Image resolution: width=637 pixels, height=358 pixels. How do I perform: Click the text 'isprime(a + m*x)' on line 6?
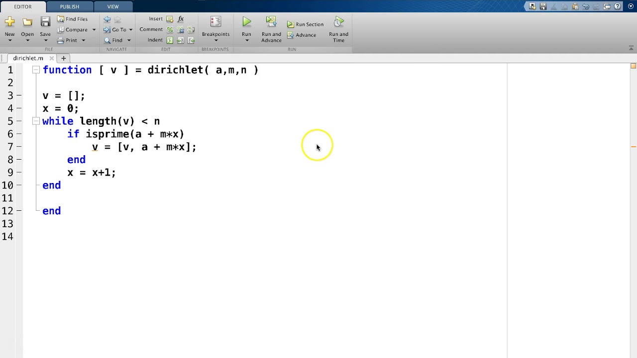[135, 134]
